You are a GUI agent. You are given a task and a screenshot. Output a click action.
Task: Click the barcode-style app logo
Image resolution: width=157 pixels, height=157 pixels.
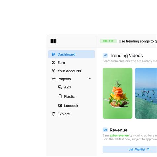[x=54, y=41]
